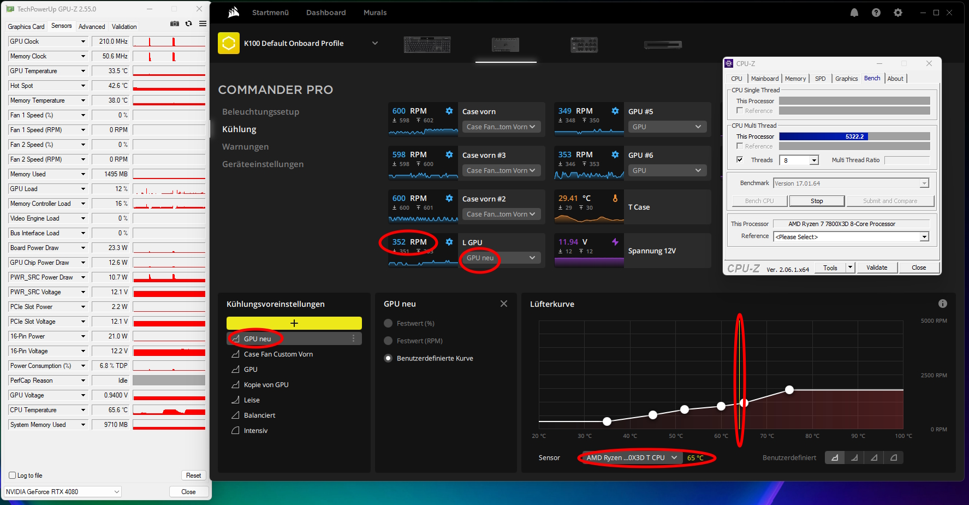The height and width of the screenshot is (505, 969).
Task: Click GPU-Z refresh icon
Action: (x=189, y=23)
